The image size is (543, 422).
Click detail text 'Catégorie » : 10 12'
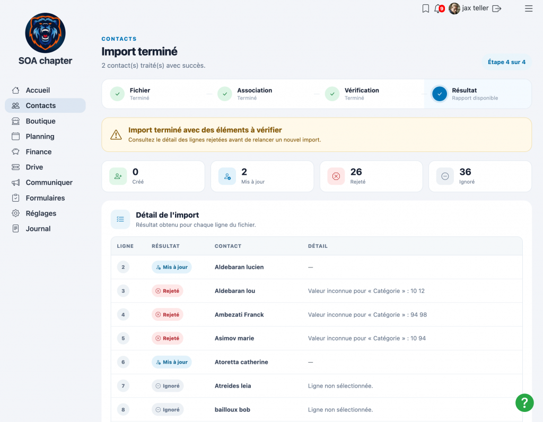tap(399, 291)
